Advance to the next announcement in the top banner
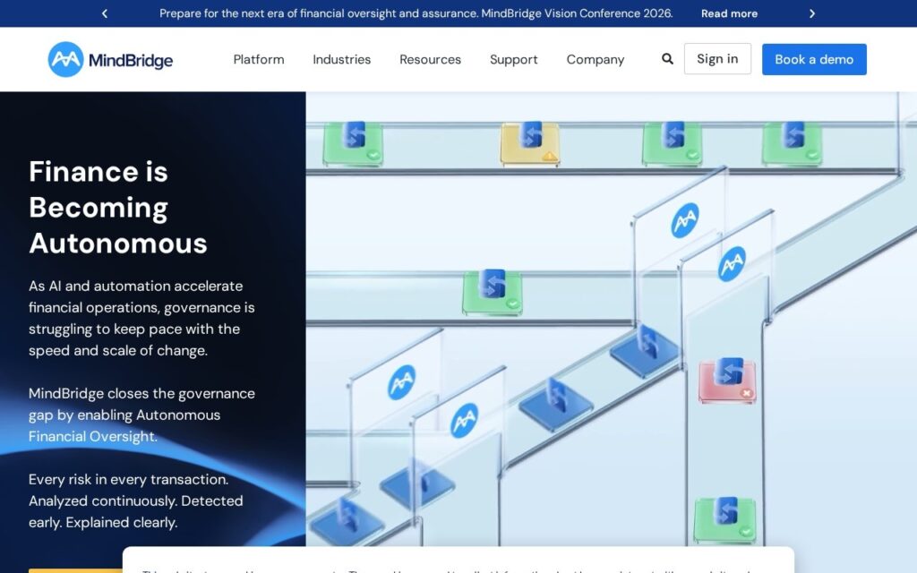The width and height of the screenshot is (917, 573). pyautogui.click(x=811, y=13)
